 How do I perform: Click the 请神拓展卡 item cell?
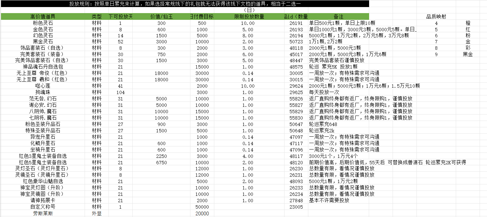pyautogui.click(x=43, y=201)
